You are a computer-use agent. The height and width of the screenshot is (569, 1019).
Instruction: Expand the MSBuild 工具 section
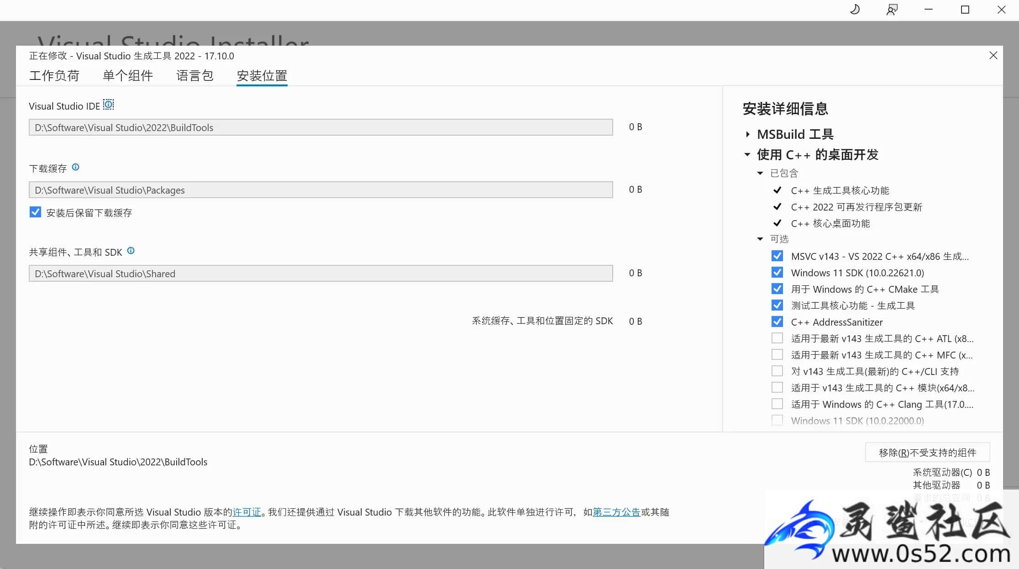747,134
